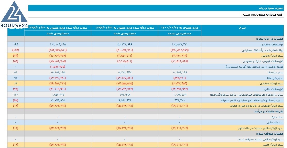
Task: Click the red value (۲۹,۴۸۶,۲۴۱)
Action: click(x=58, y=84)
